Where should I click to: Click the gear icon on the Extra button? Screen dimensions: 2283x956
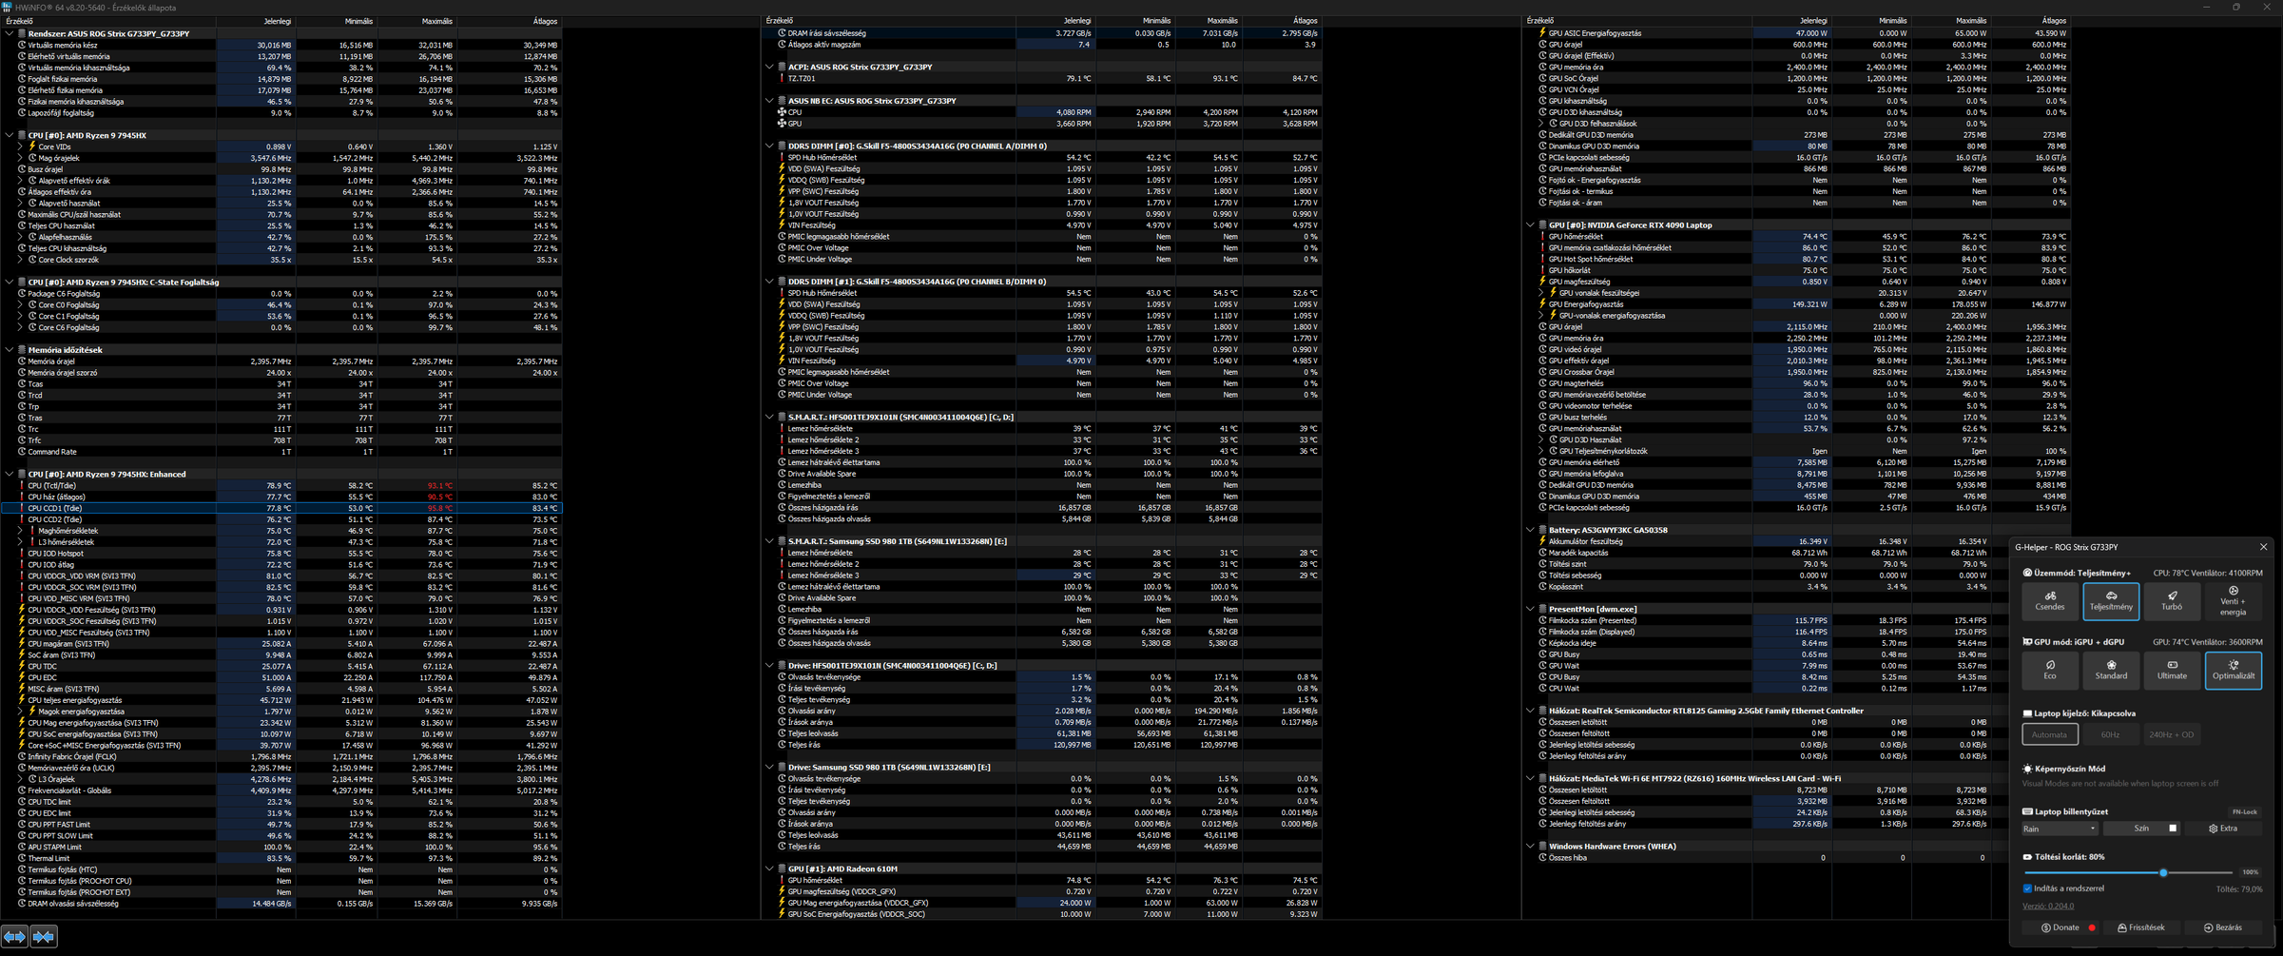(2214, 829)
